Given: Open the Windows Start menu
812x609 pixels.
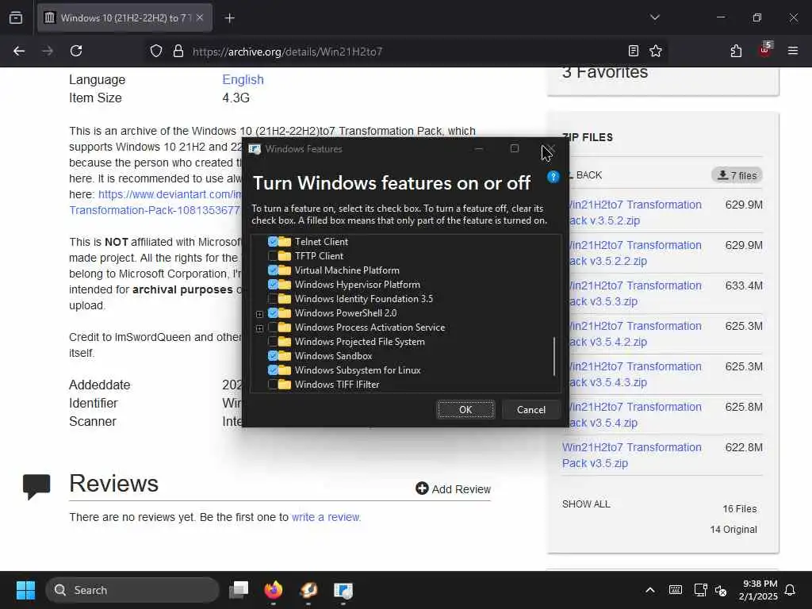Looking at the screenshot, I should pyautogui.click(x=25, y=590).
